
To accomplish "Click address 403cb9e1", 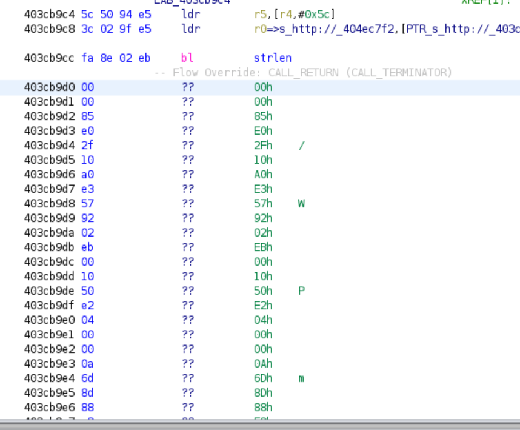I will point(50,335).
